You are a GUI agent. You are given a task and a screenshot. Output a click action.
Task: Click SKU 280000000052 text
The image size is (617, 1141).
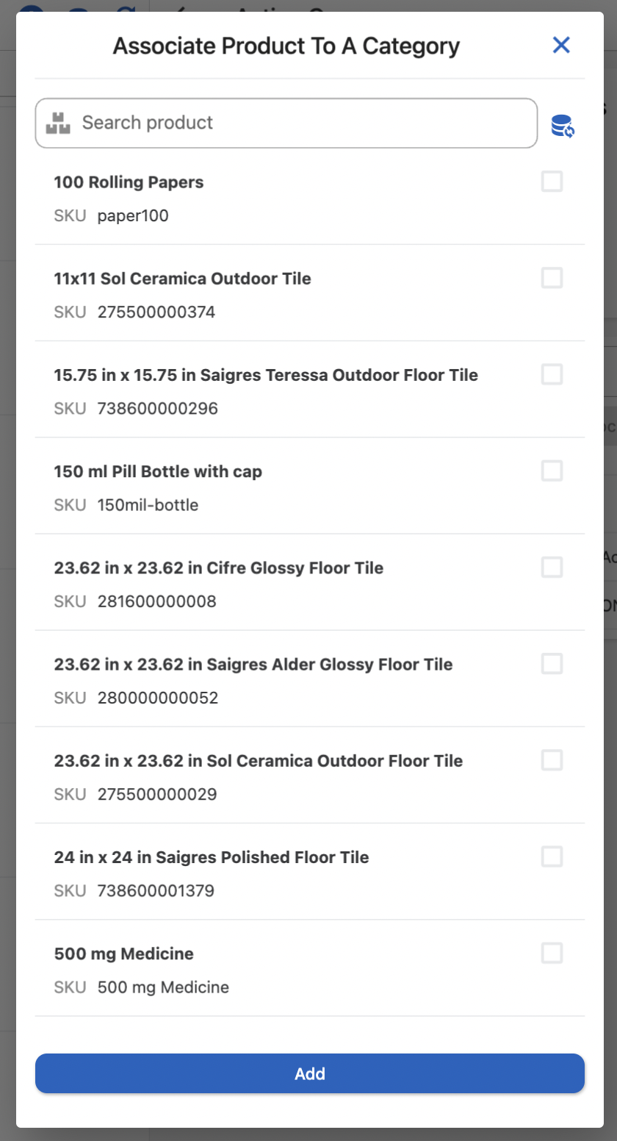point(157,698)
